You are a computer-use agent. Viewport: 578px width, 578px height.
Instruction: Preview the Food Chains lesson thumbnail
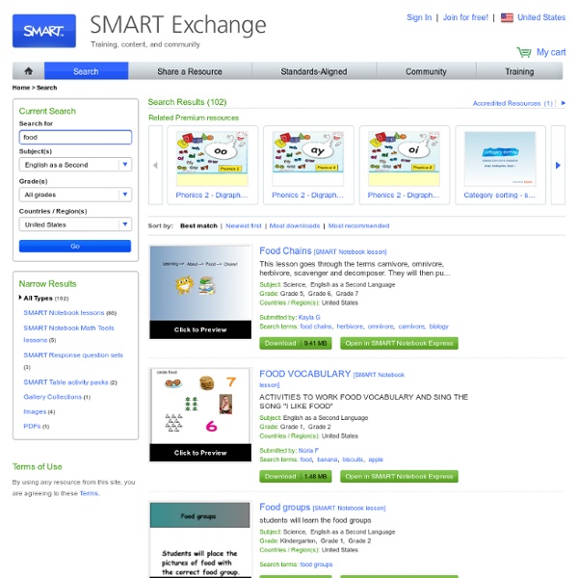200,292
